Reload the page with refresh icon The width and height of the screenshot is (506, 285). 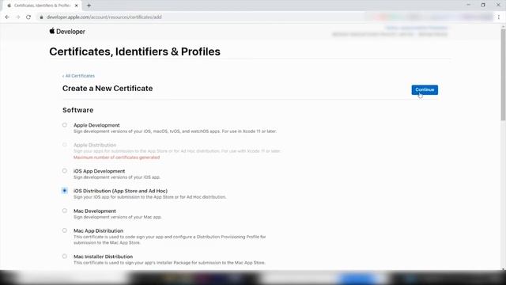point(28,17)
